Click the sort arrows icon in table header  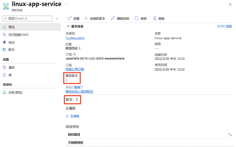point(230,134)
